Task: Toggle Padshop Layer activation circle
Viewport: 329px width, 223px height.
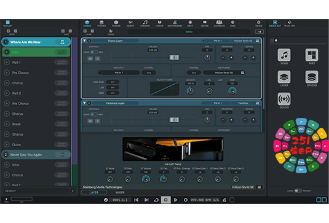Action: 89,103
